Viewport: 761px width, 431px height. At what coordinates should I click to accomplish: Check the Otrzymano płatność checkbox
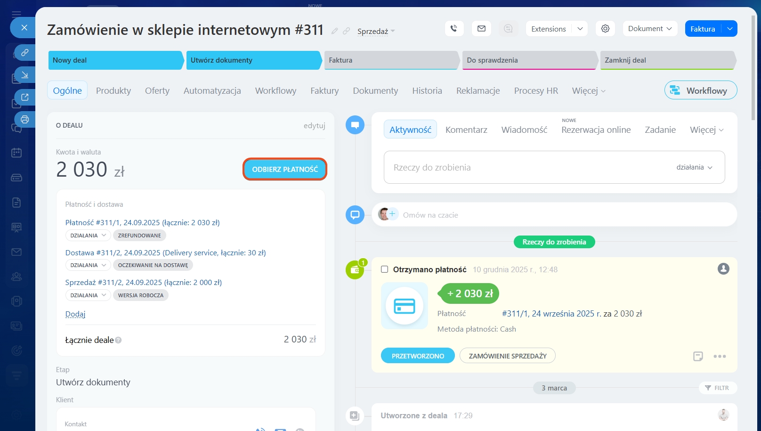point(384,269)
